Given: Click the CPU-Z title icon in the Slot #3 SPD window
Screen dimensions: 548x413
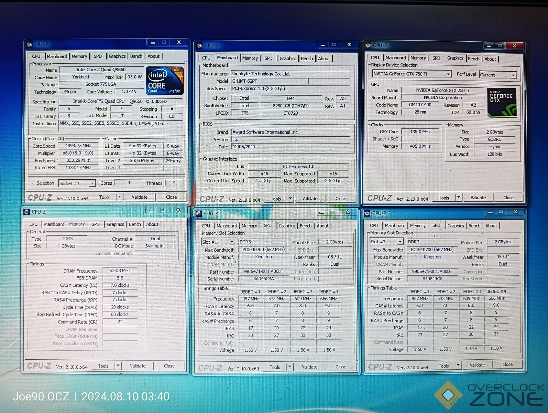Looking at the screenshot, I should [367, 213].
